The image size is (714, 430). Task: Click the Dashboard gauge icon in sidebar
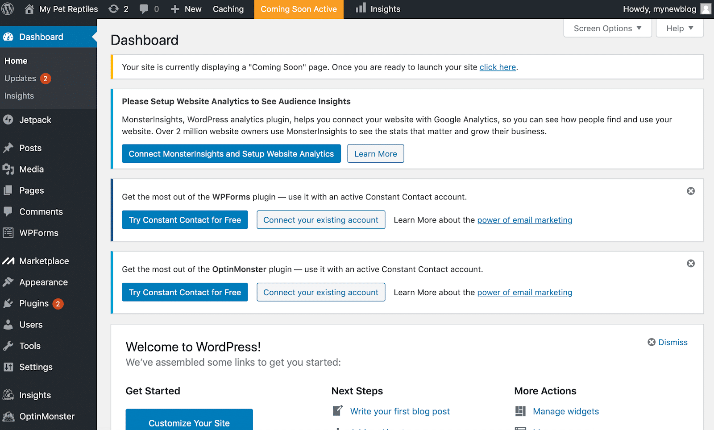(8, 37)
